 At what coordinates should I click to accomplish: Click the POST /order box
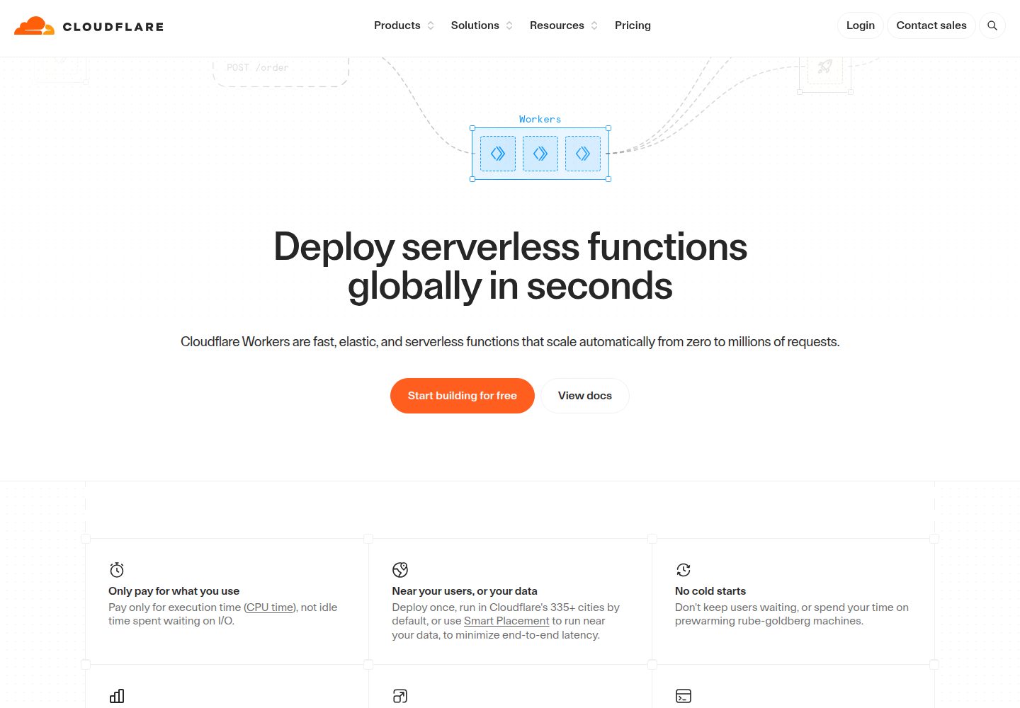pos(281,71)
